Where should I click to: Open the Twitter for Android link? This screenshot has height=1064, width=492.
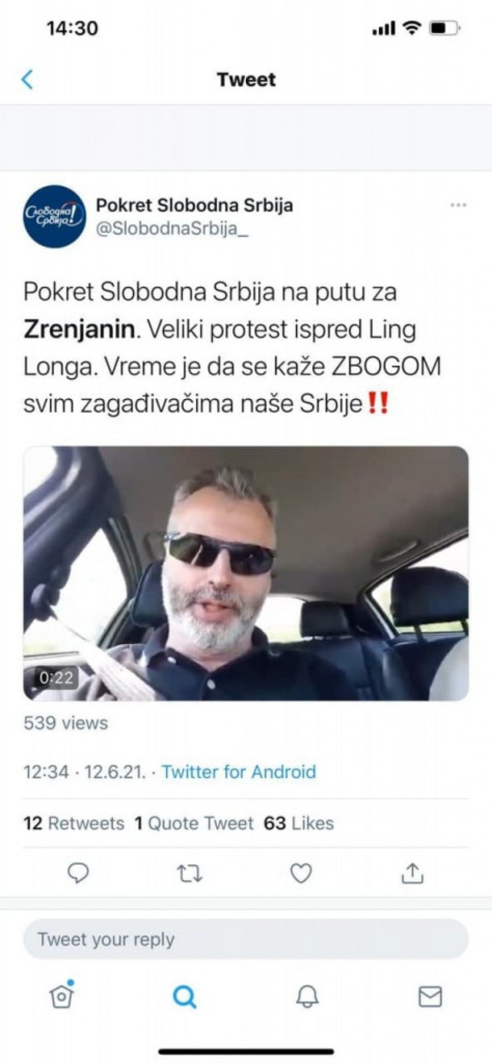pos(239,772)
